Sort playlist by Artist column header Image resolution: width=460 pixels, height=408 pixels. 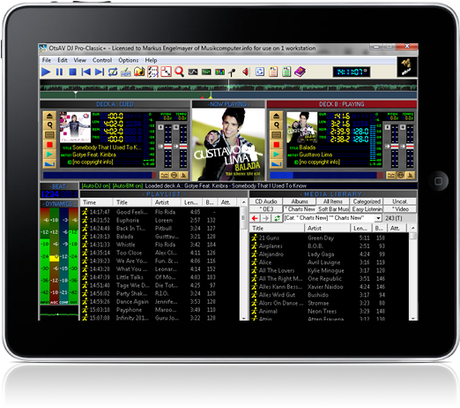pos(167,202)
